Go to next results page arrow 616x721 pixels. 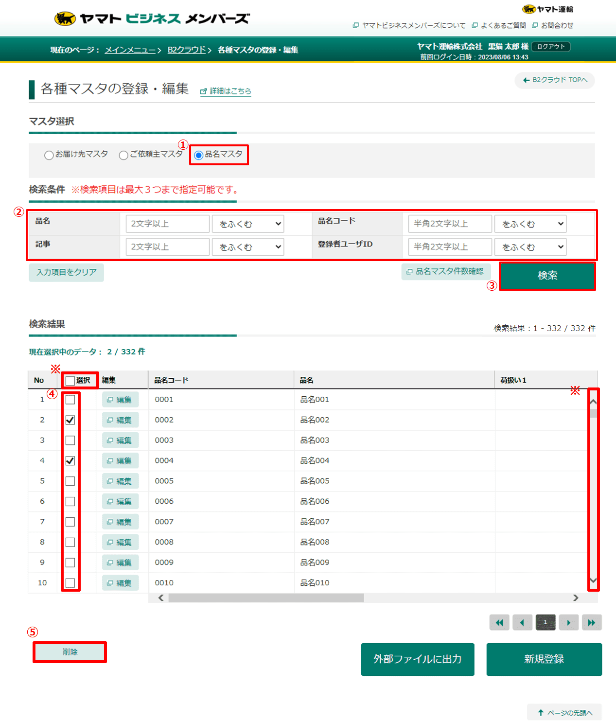tap(568, 622)
